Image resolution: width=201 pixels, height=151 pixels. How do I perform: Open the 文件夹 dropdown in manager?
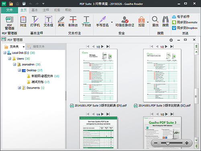pyautogui.click(x=24, y=47)
